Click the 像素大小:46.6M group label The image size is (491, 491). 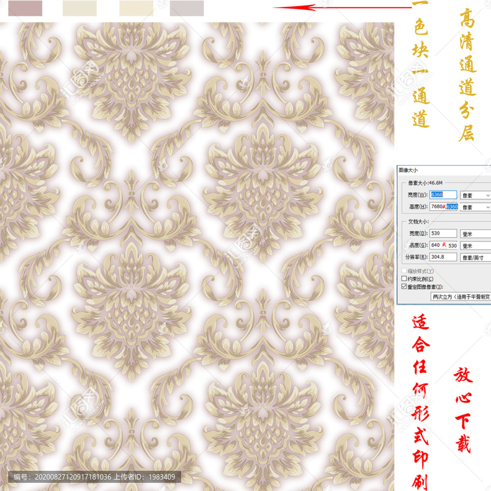tap(425, 183)
